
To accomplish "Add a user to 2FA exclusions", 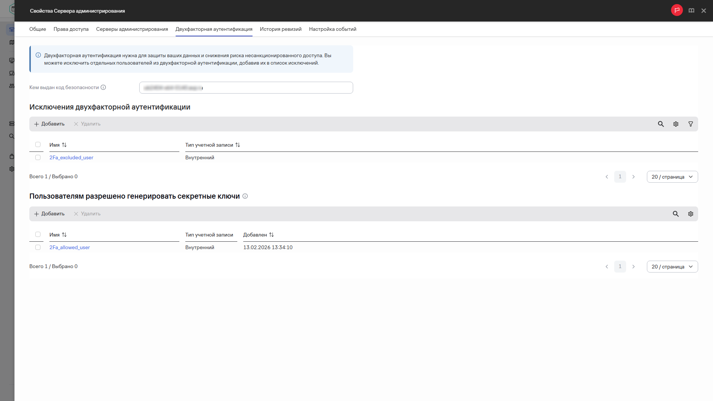I will click(49, 124).
